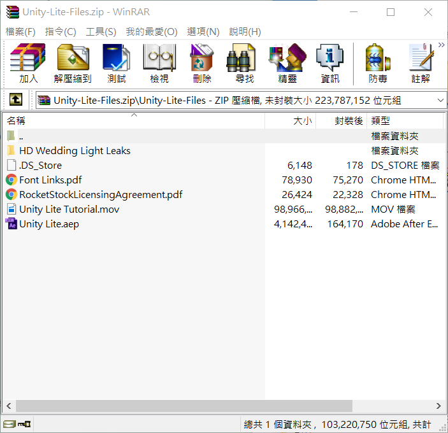
Task: Click the Adobe After E... type cell
Action: click(x=404, y=224)
